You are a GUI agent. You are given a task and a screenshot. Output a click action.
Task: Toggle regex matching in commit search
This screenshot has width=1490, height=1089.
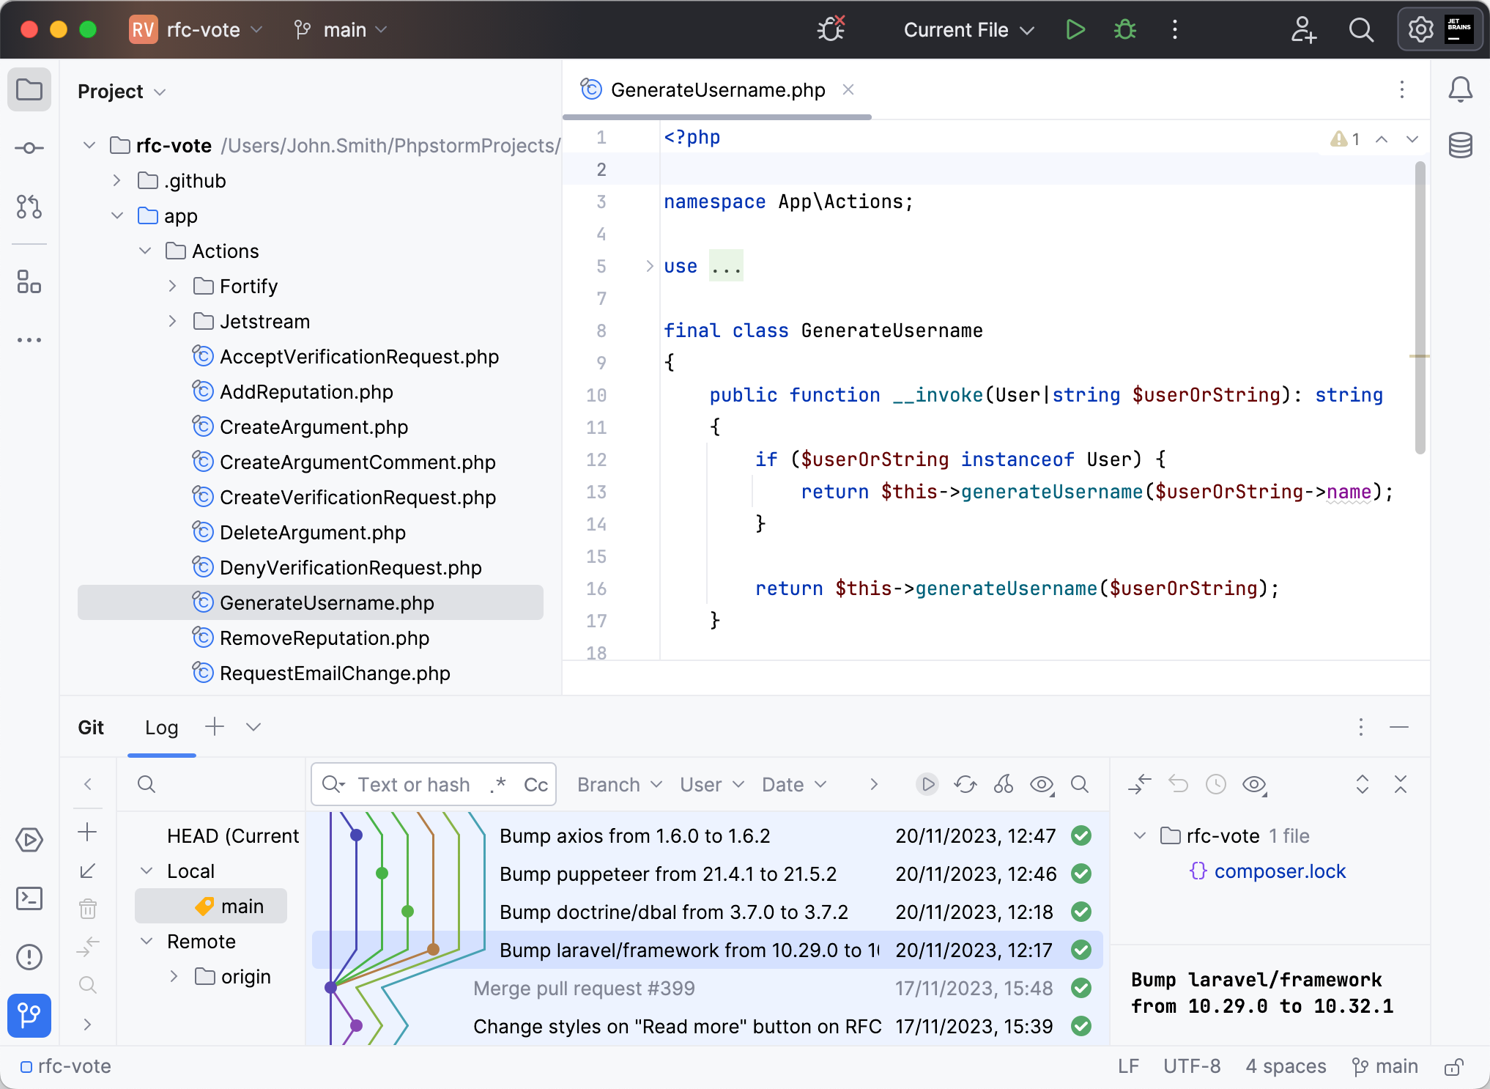click(499, 784)
